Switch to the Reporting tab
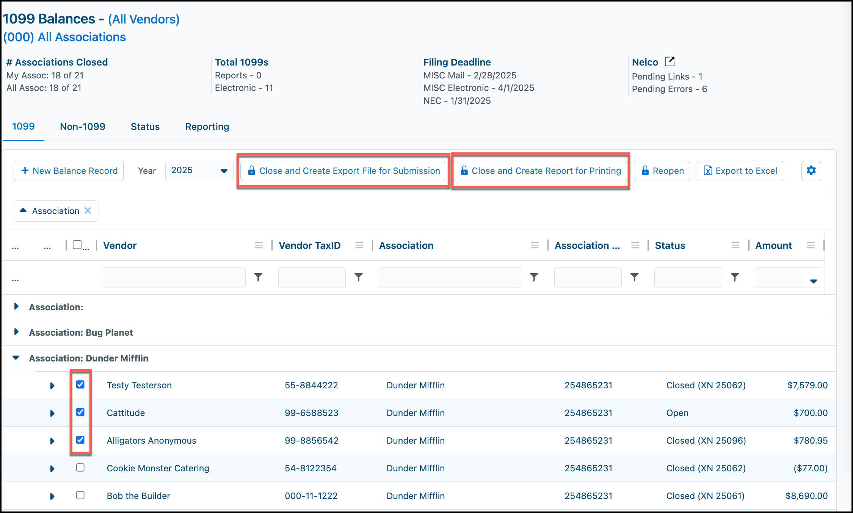The height and width of the screenshot is (513, 853). (207, 127)
